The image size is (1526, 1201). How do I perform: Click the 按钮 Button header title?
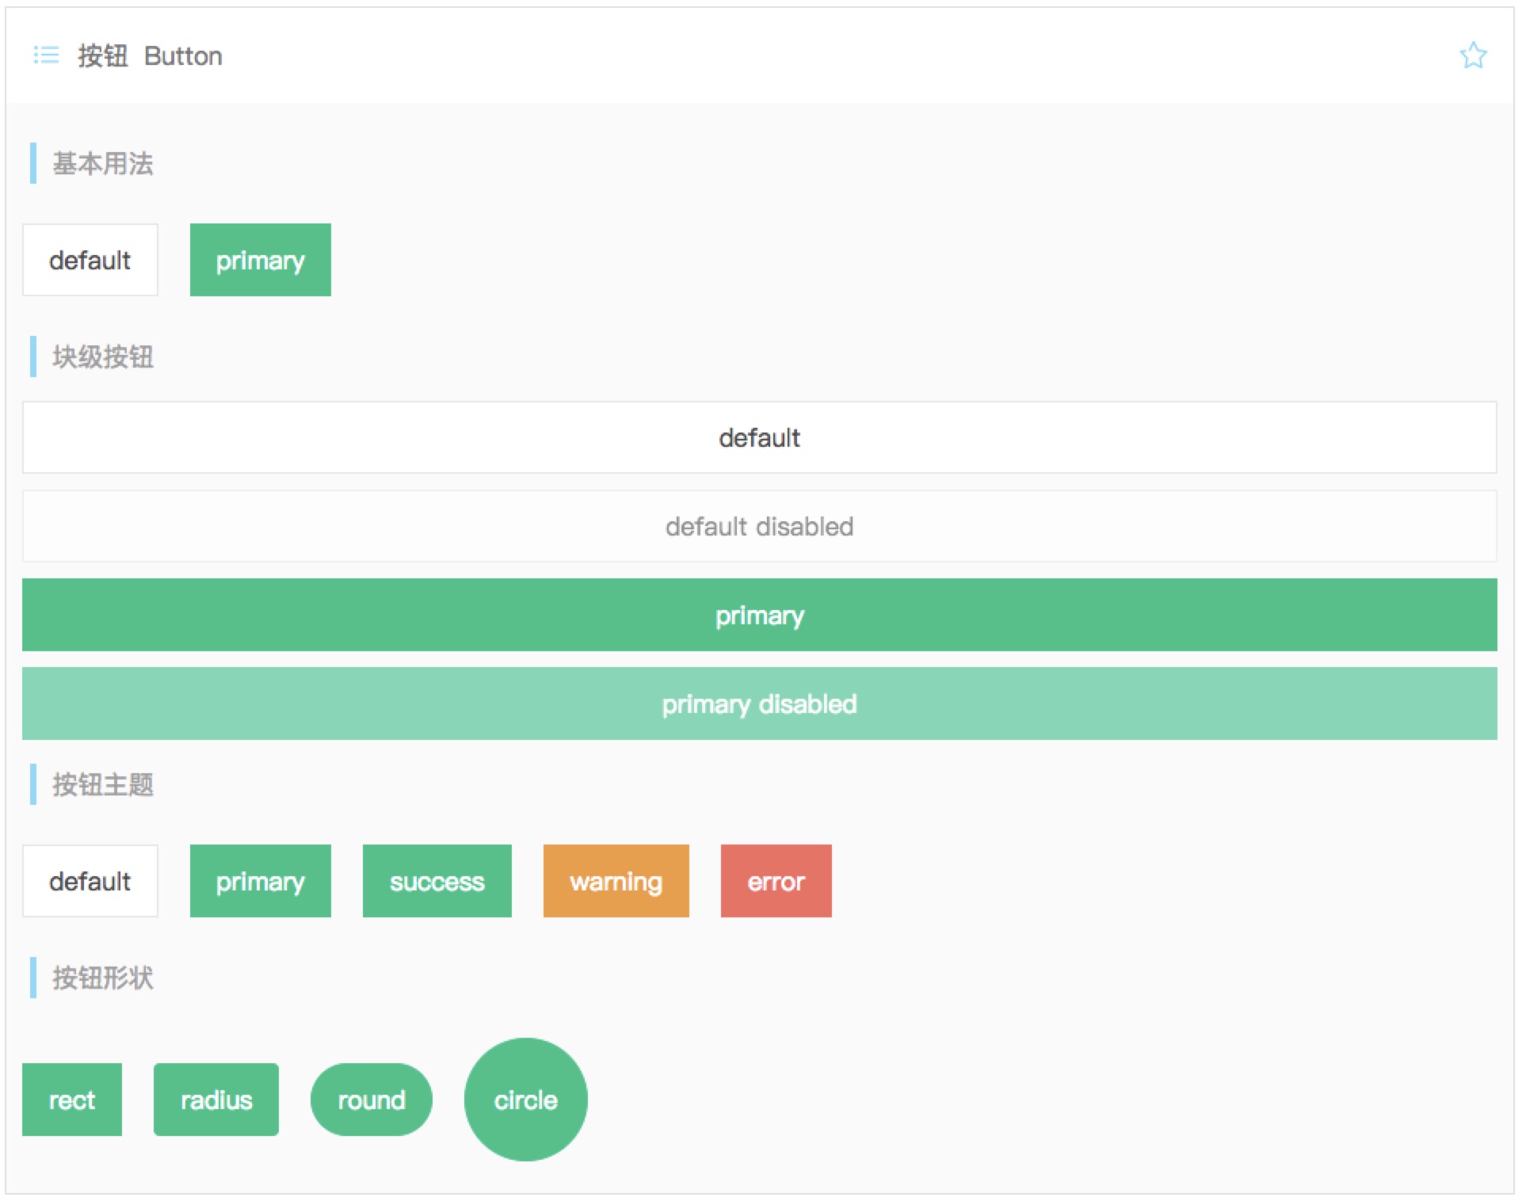pos(151,56)
